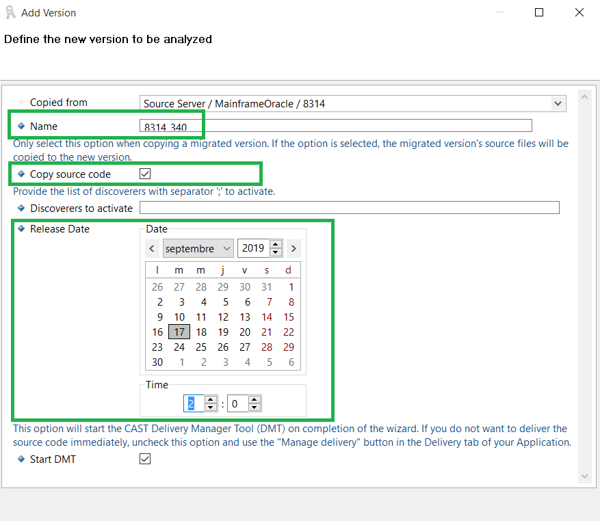The height and width of the screenshot is (521, 600).
Task: Focus the Discoverers to activate field
Action: (x=349, y=208)
